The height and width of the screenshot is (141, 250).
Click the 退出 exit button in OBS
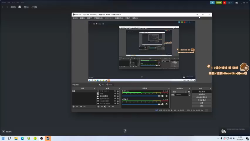click(202, 106)
